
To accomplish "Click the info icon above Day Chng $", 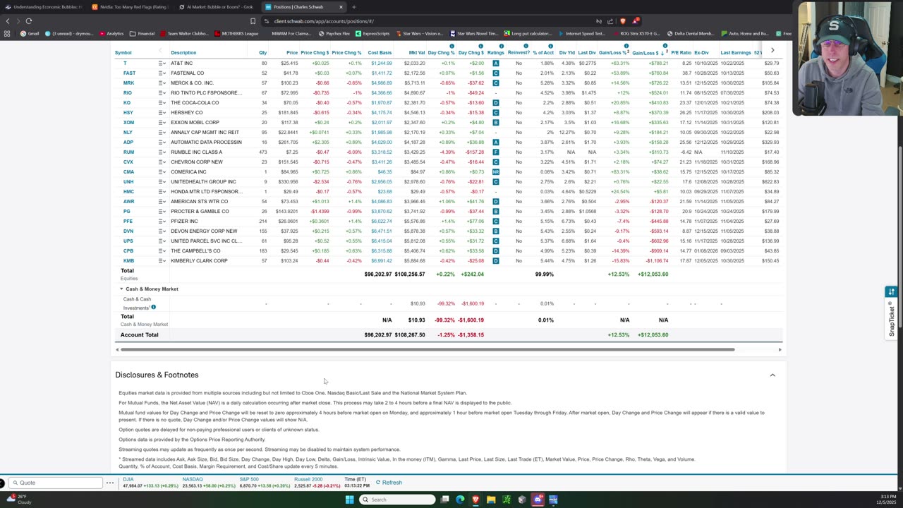I will (x=481, y=47).
